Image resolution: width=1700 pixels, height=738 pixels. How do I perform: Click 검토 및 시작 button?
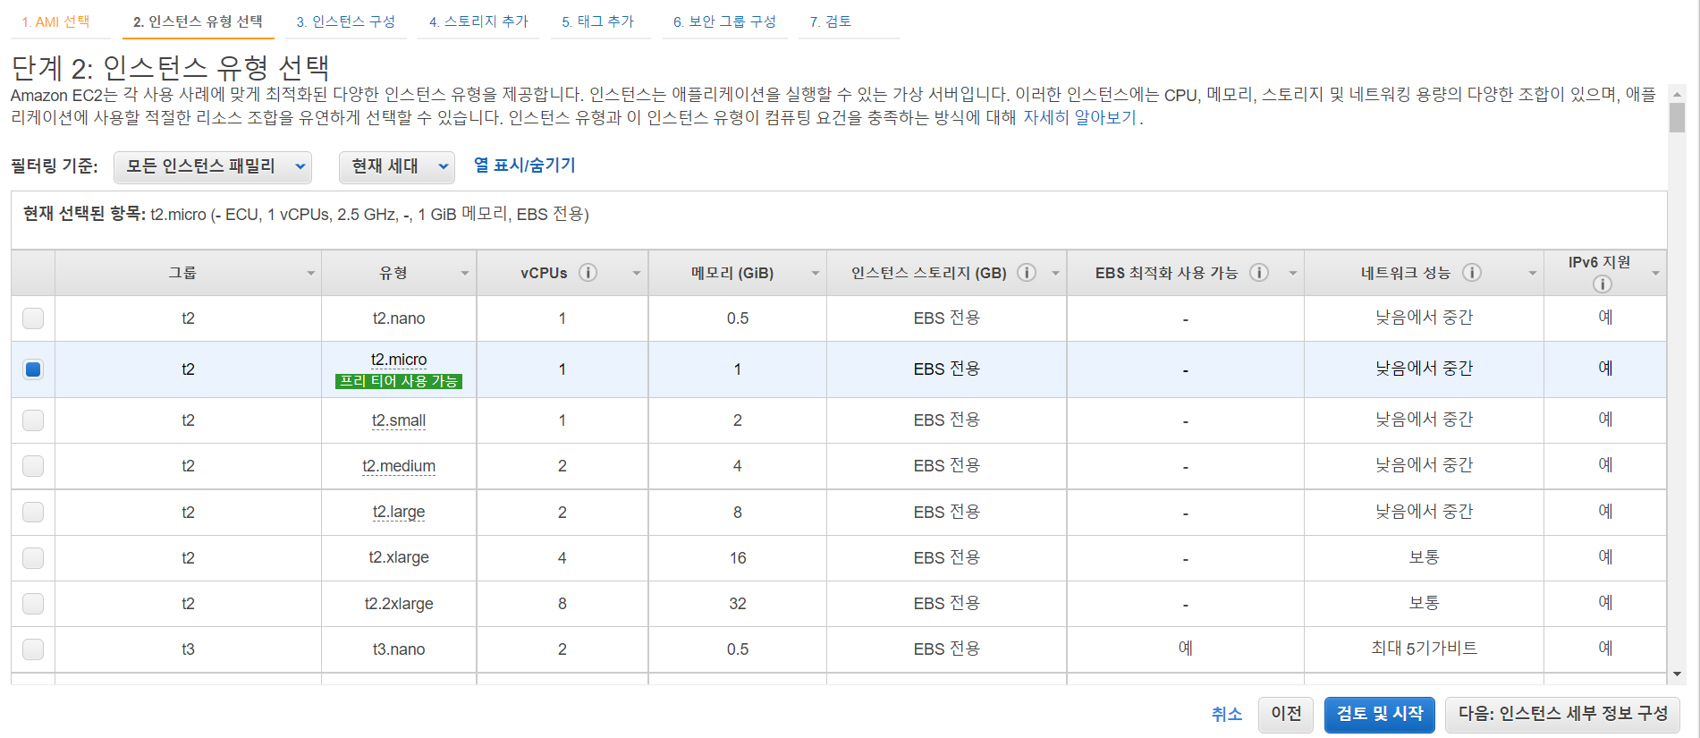pyautogui.click(x=1380, y=714)
